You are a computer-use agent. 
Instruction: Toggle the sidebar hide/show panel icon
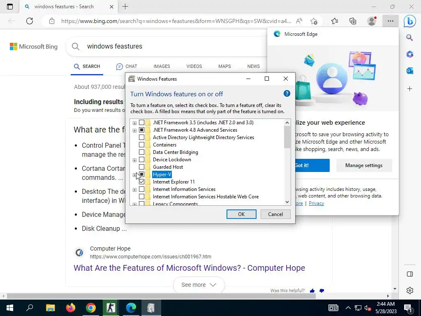point(410,274)
